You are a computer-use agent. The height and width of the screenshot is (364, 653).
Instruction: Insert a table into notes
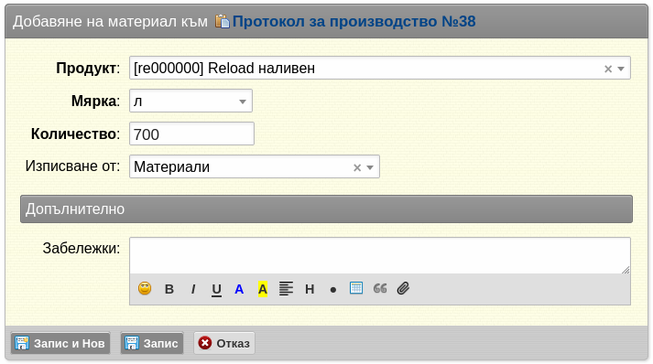[356, 288]
